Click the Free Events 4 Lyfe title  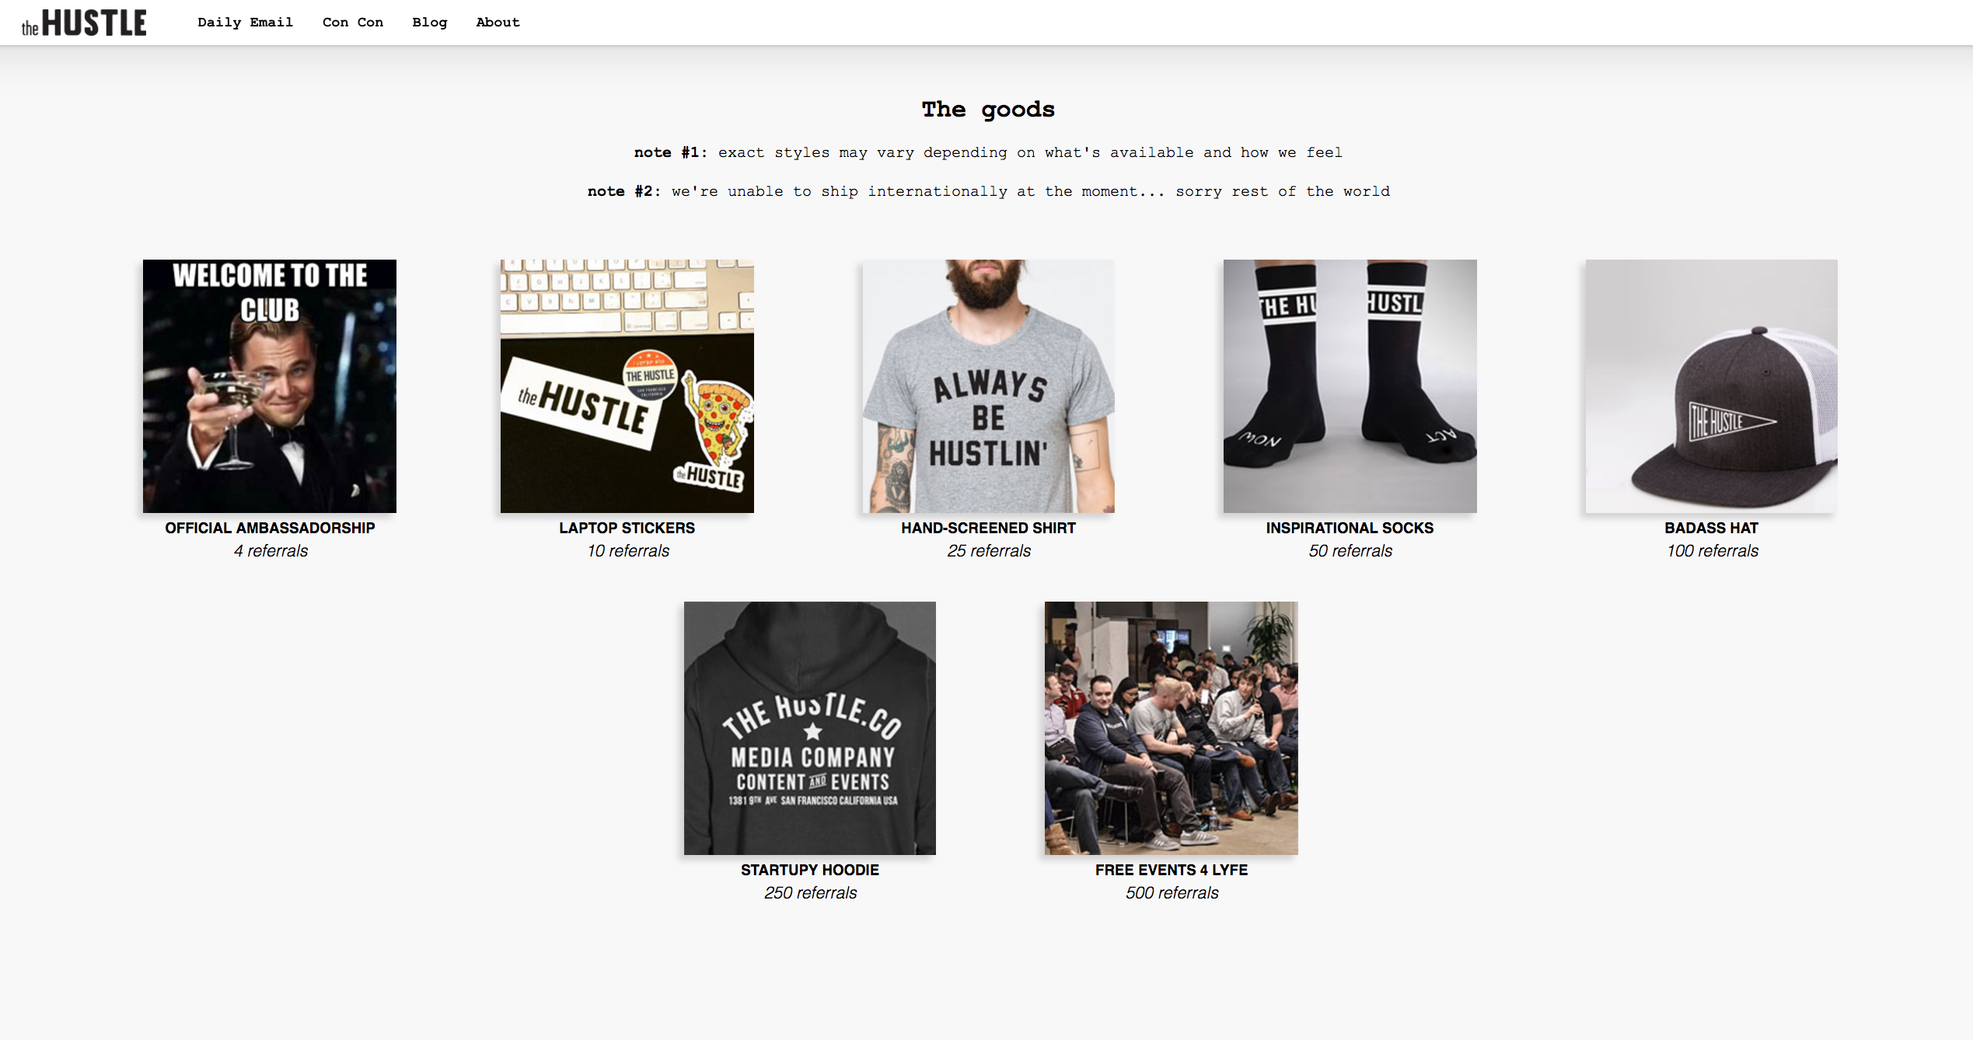click(1172, 871)
